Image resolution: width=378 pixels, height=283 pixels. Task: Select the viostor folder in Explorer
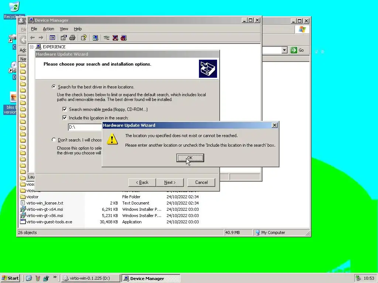click(x=32, y=197)
